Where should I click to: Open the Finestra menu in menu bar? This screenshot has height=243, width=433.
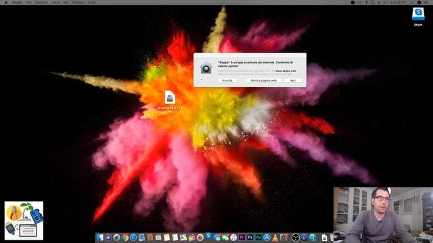pyautogui.click(x=78, y=2)
